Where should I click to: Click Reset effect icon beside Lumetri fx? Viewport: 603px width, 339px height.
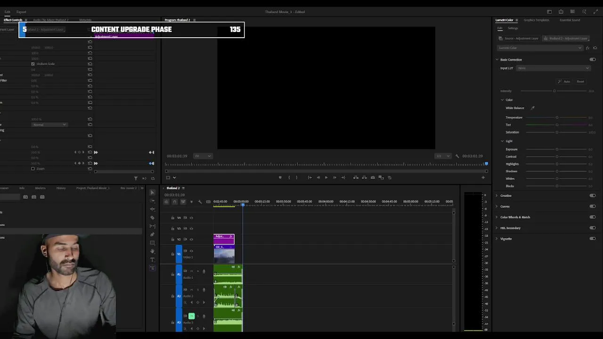click(x=595, y=48)
